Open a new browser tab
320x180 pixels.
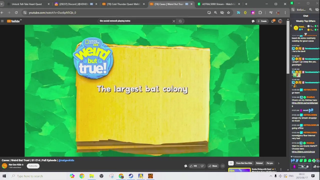246,4
